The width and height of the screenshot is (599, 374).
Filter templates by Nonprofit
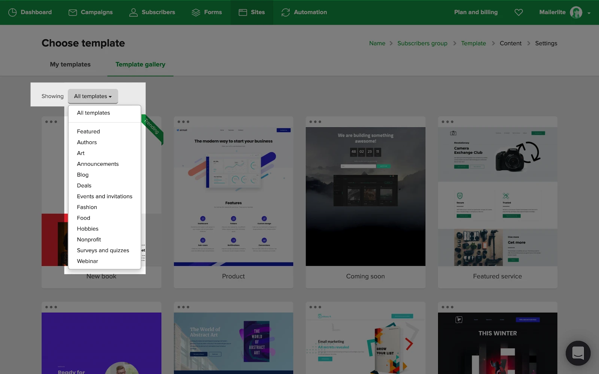click(89, 239)
